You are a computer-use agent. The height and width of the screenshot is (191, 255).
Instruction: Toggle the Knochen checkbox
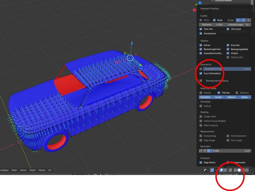(x=228, y=45)
